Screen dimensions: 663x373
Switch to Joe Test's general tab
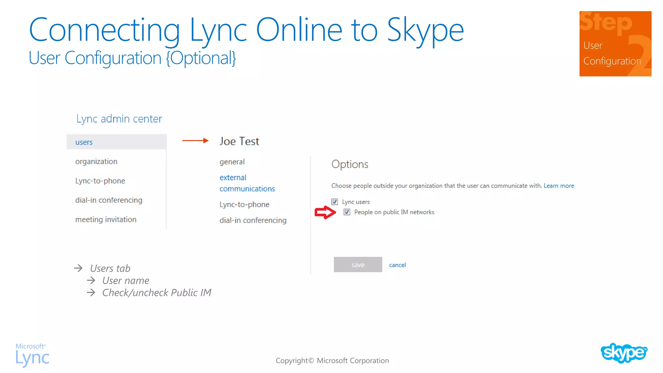point(232,162)
